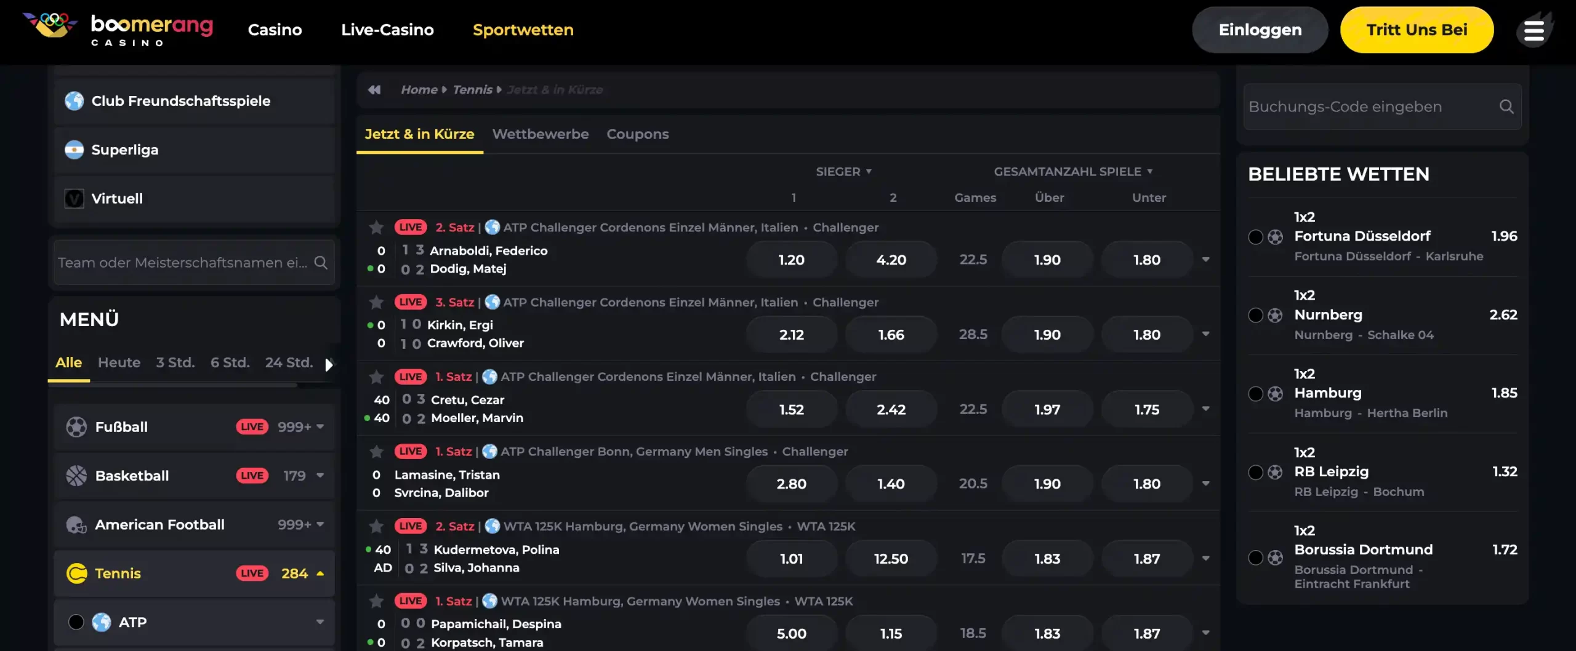Screen dimensions: 1576x651
Task: Select the Hamburg 1x2 bet radio
Action: point(1255,394)
